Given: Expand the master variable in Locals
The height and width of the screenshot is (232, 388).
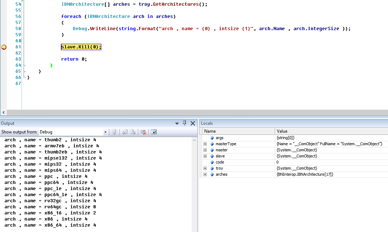Looking at the screenshot, I should point(205,150).
